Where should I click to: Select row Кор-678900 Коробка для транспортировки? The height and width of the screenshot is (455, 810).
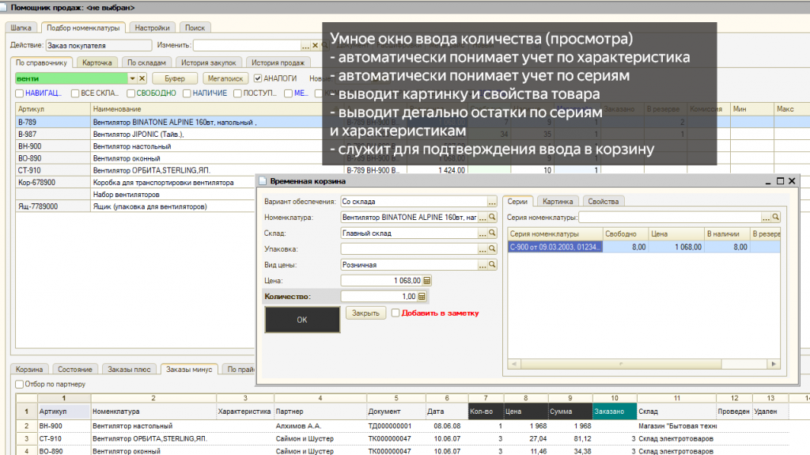(x=136, y=183)
